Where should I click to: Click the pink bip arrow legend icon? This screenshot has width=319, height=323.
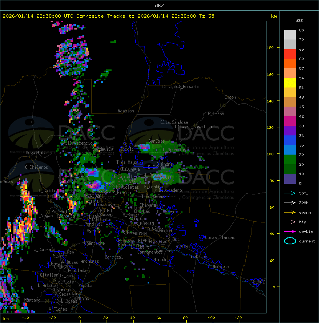point(290,222)
